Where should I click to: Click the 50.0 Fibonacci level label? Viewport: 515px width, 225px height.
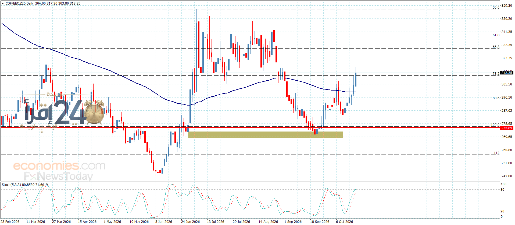[496, 7]
